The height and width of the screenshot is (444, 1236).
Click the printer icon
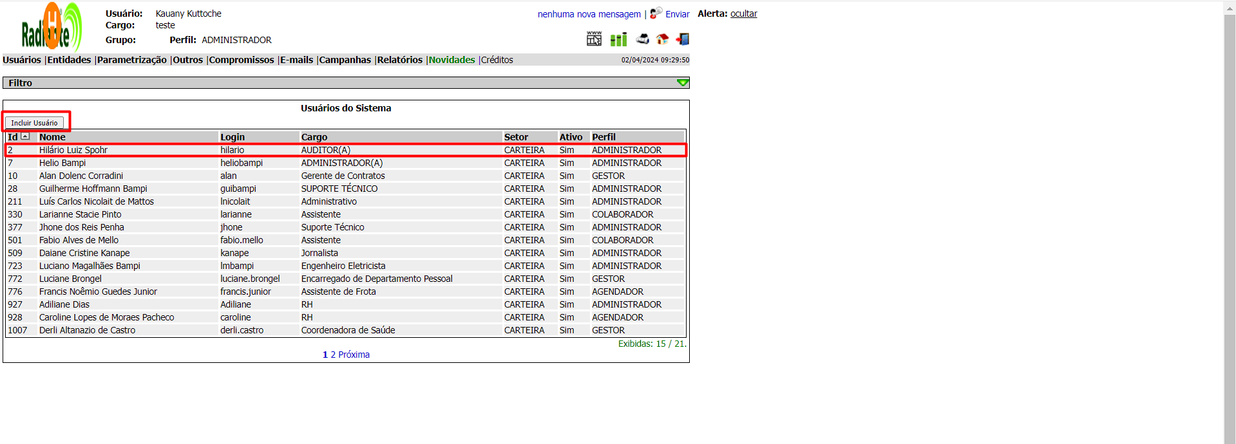[642, 39]
